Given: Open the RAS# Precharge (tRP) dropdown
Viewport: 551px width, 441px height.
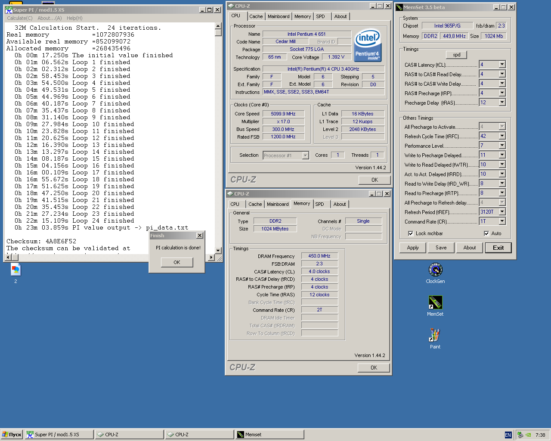Looking at the screenshot, I should (502, 93).
